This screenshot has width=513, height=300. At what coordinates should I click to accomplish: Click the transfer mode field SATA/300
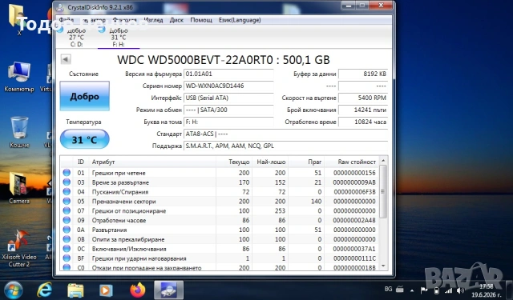pos(228,110)
